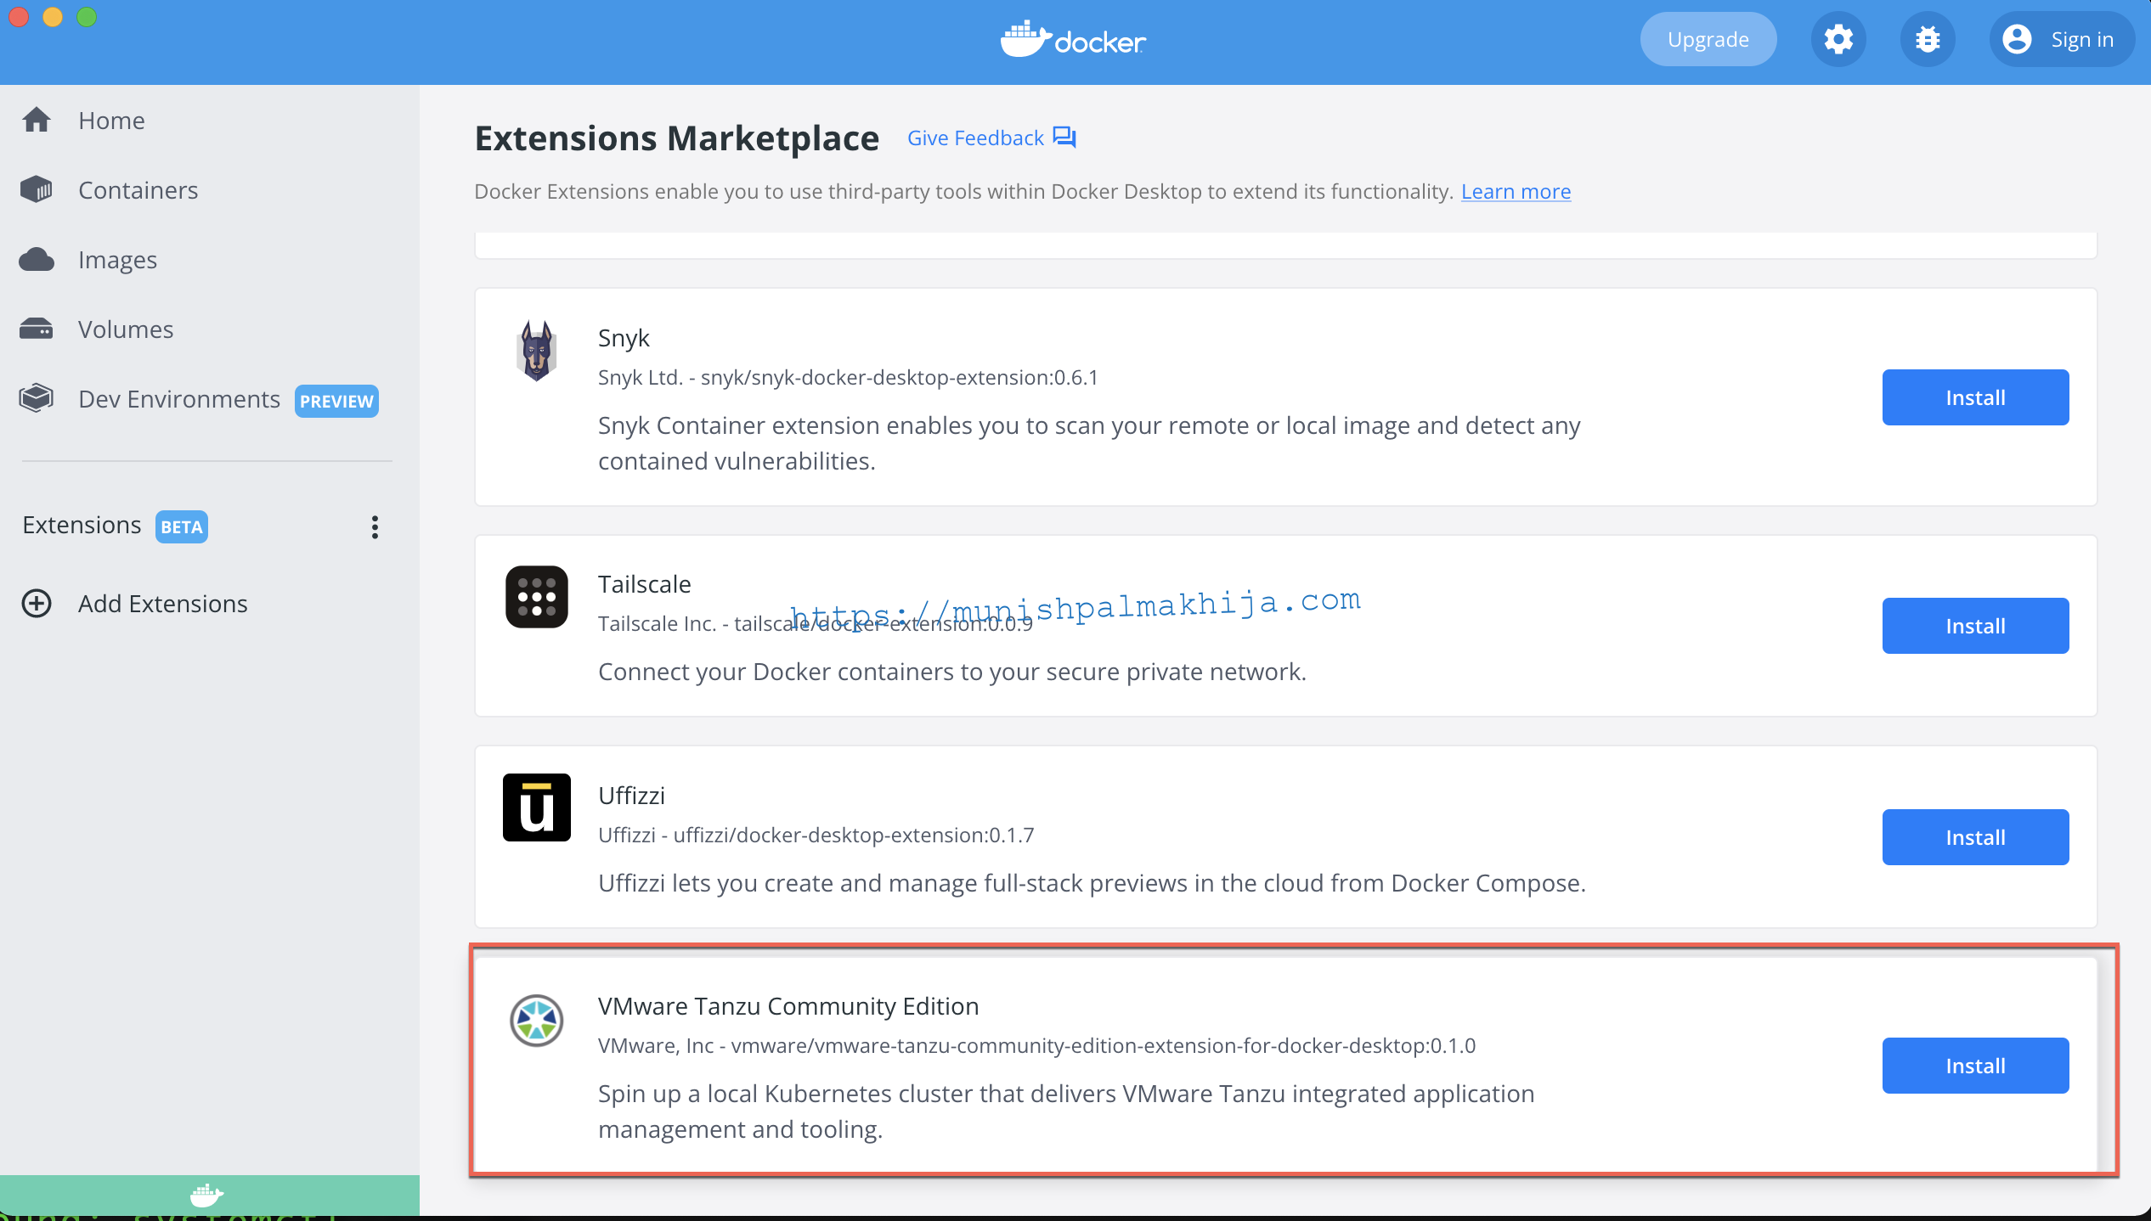Click the Docker whale logo in header

coord(1074,39)
